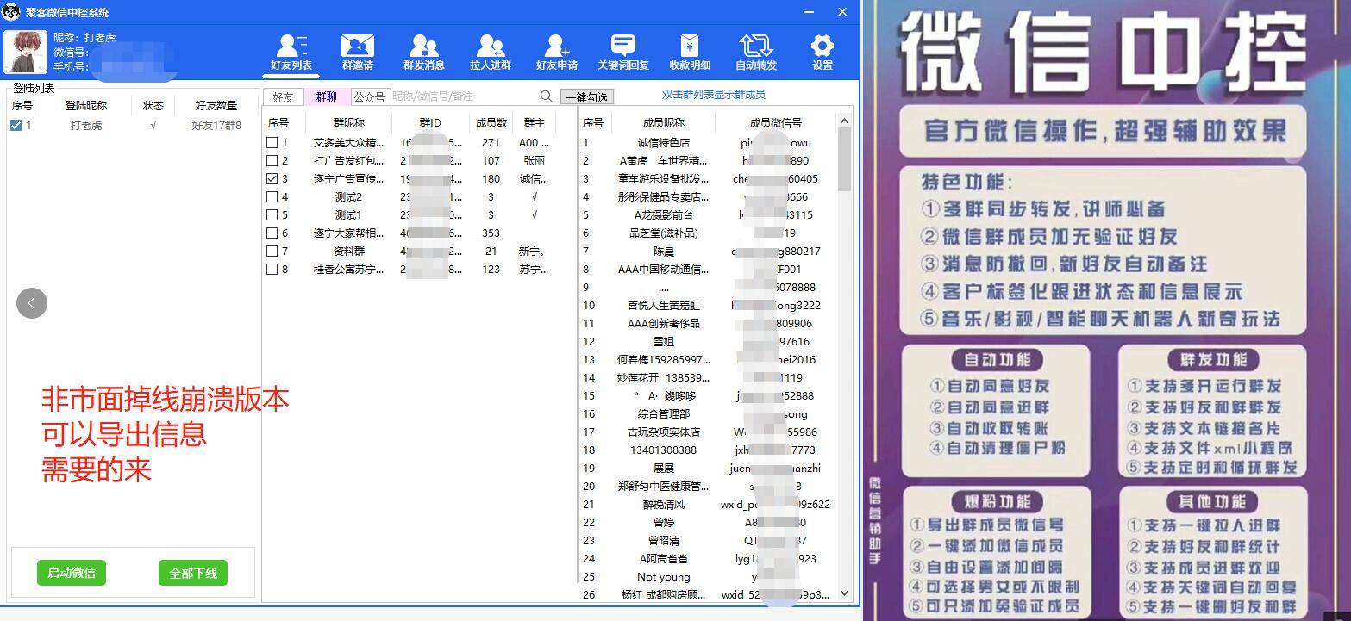Select member row 雪姐
1351x621 pixels.
click(x=707, y=342)
